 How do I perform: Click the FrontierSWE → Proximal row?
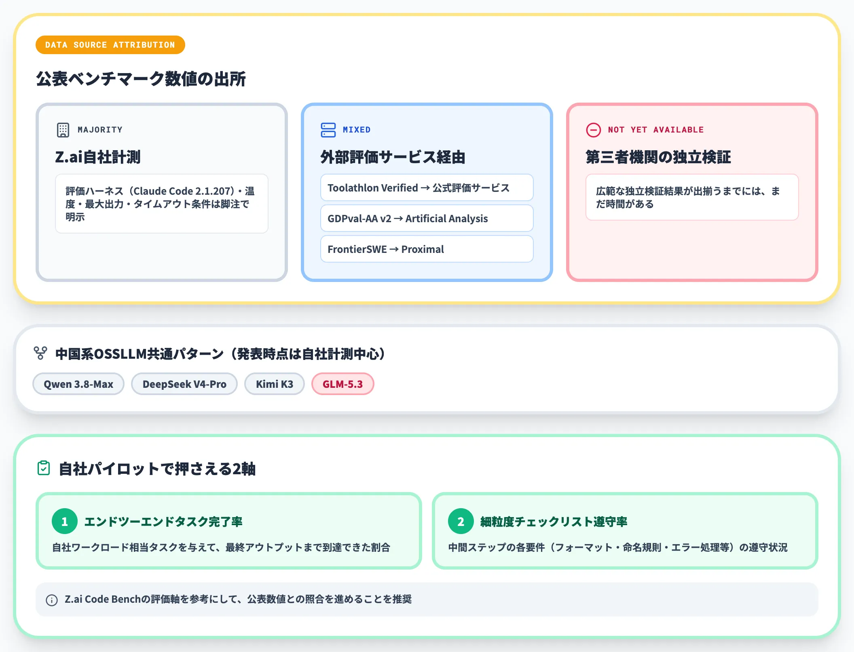(x=427, y=249)
